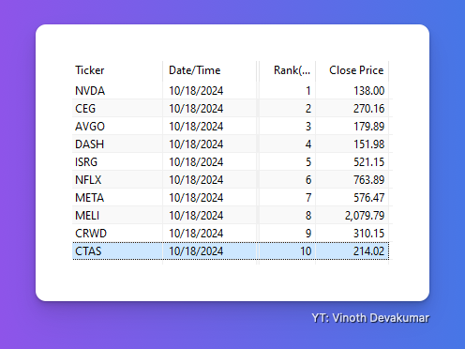Click the 521.15 close price value

pyautogui.click(x=368, y=162)
